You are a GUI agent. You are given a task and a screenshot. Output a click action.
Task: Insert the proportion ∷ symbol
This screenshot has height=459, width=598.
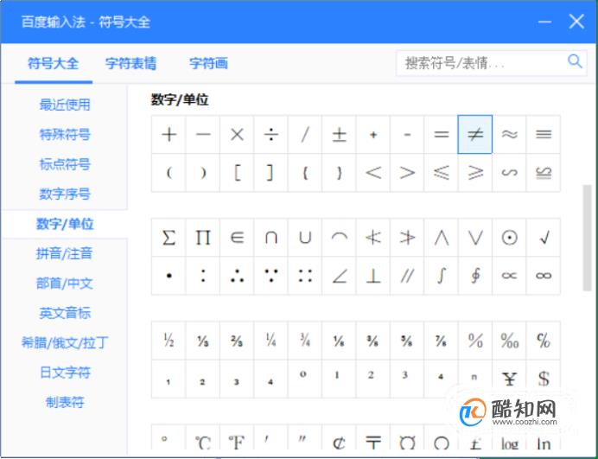305,276
